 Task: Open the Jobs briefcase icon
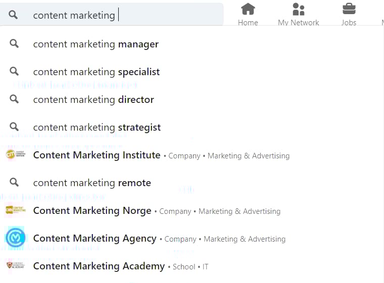(x=349, y=9)
